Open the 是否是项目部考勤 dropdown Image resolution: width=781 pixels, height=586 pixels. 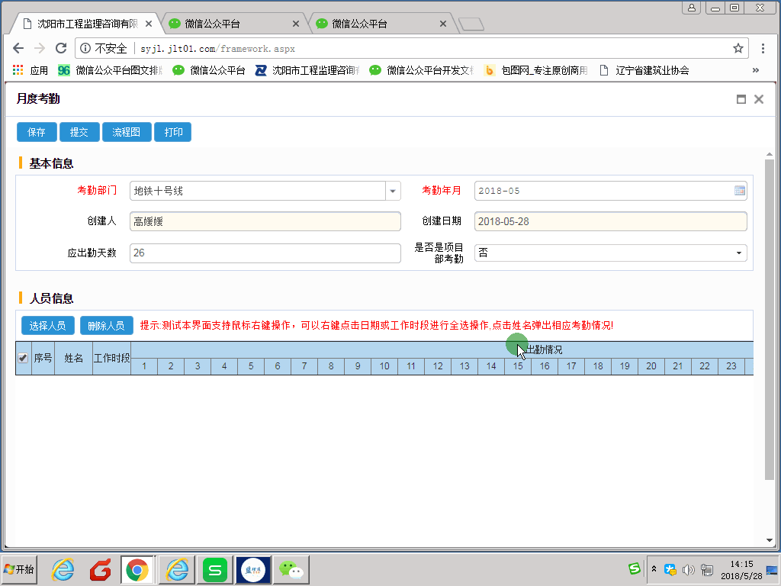[x=738, y=253]
